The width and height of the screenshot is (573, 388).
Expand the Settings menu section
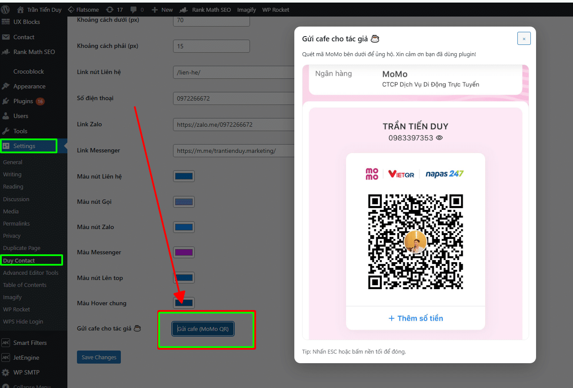pos(24,146)
